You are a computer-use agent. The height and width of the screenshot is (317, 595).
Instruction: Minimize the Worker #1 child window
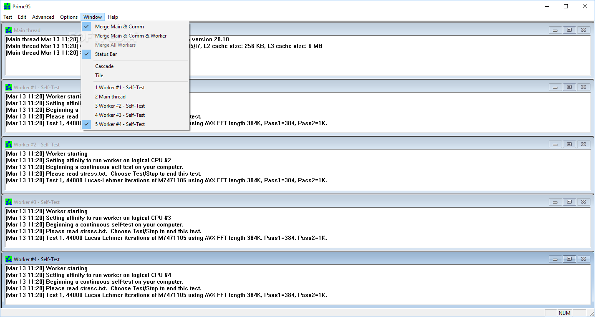tap(555, 87)
